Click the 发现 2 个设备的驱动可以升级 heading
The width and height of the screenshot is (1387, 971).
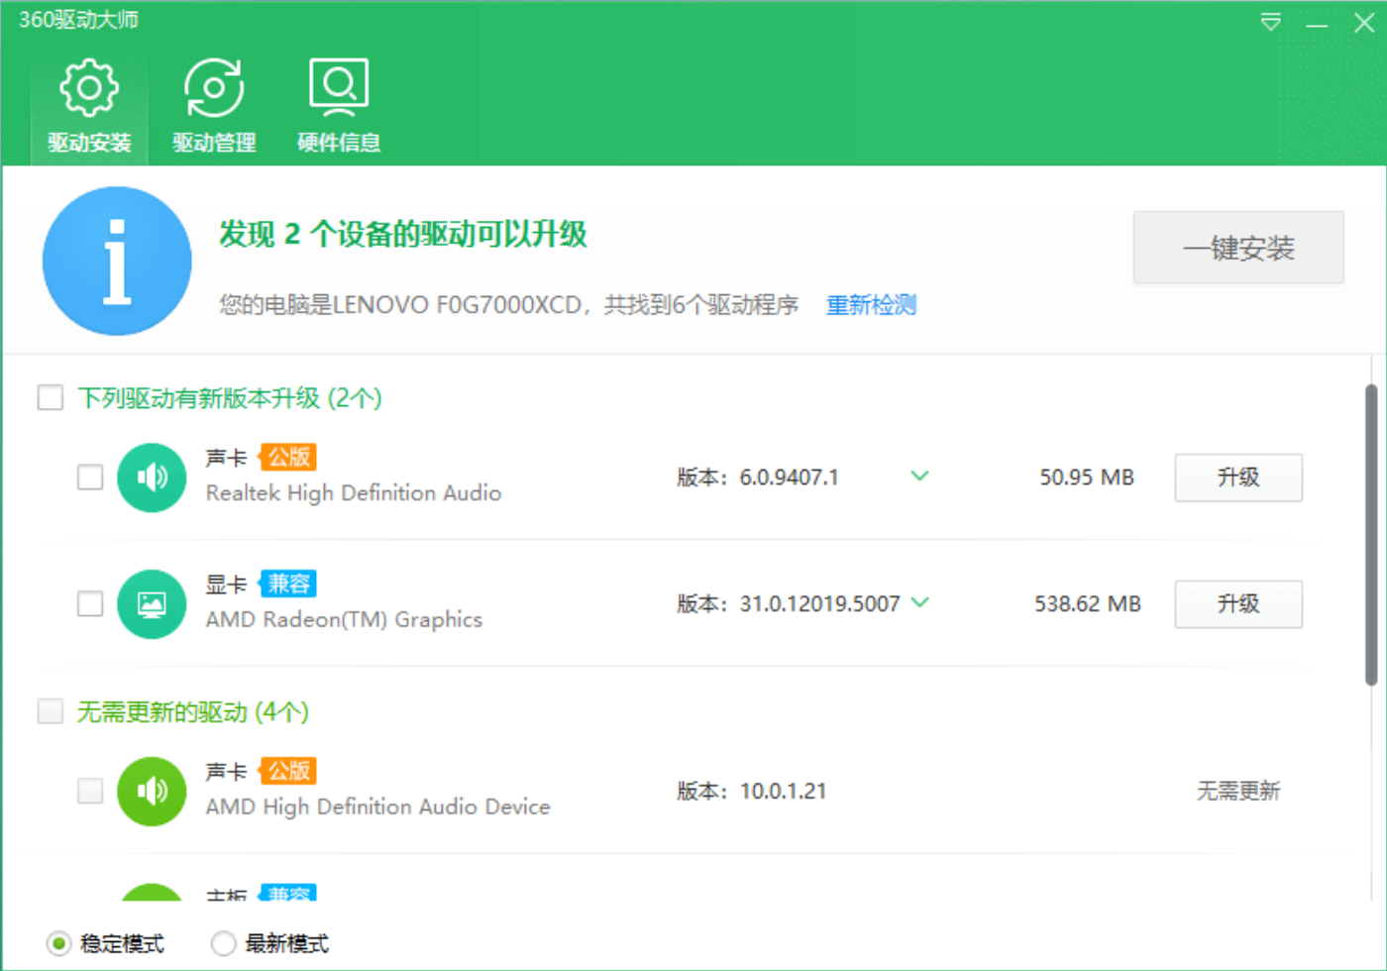403,235
